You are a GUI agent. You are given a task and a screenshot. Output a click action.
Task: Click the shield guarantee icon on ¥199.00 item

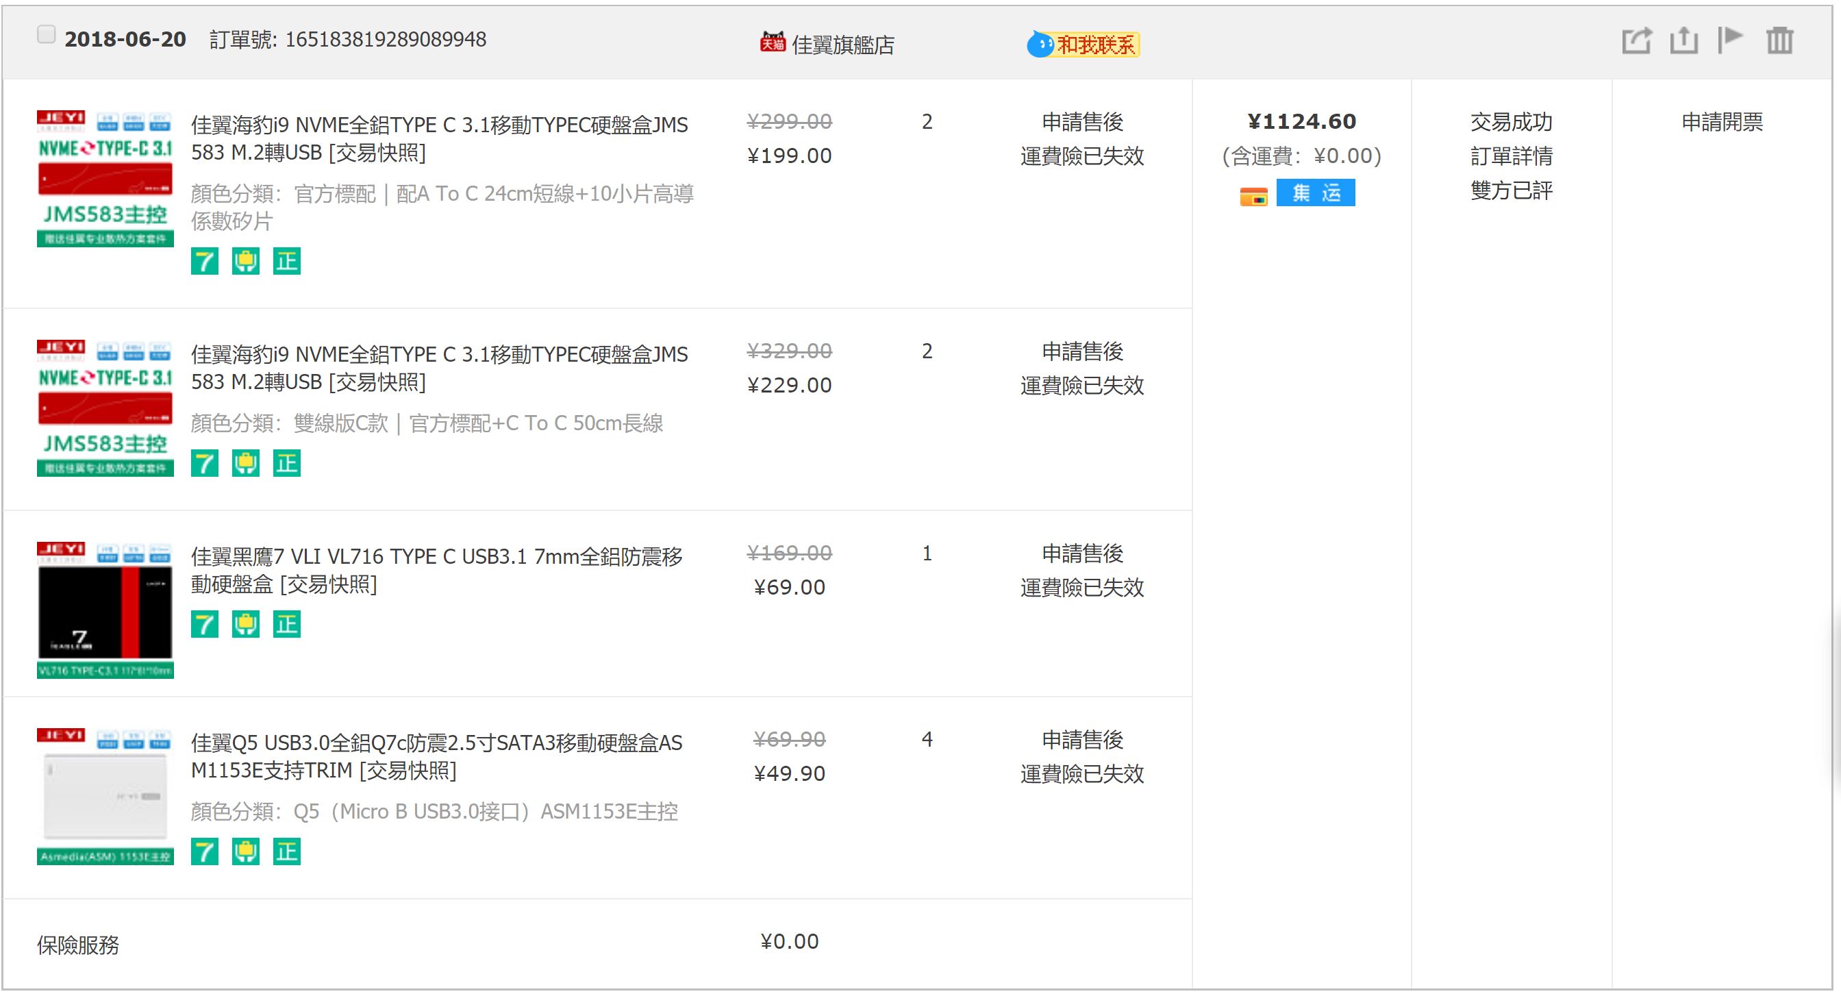click(x=246, y=261)
